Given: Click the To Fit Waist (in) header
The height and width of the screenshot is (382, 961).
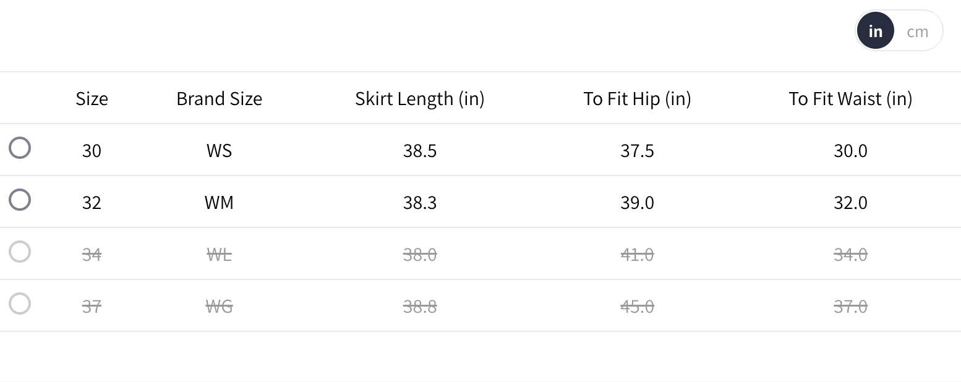Looking at the screenshot, I should tap(850, 99).
